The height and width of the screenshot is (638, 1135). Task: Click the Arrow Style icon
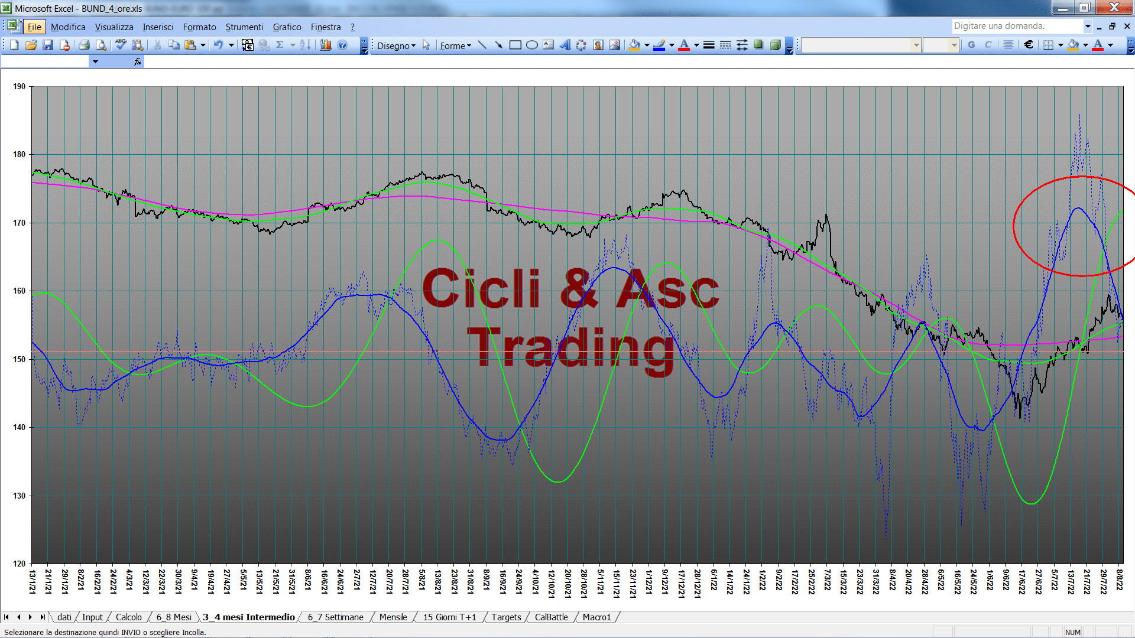click(742, 45)
